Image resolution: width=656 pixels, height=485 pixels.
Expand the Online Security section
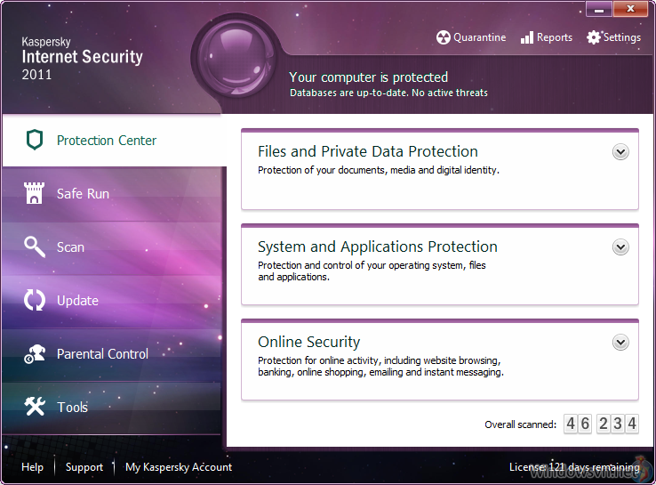click(x=620, y=343)
